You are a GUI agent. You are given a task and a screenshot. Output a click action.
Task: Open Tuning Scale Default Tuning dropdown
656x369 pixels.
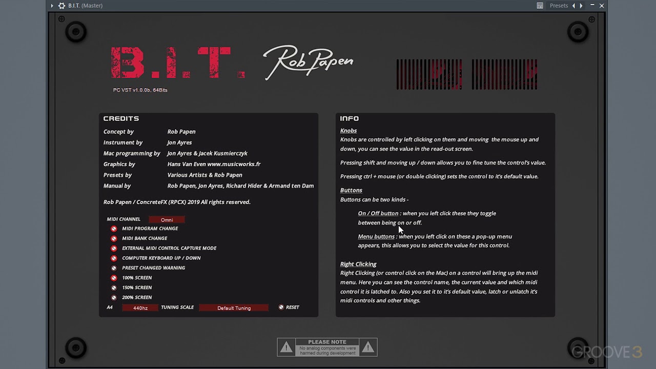[x=234, y=308]
